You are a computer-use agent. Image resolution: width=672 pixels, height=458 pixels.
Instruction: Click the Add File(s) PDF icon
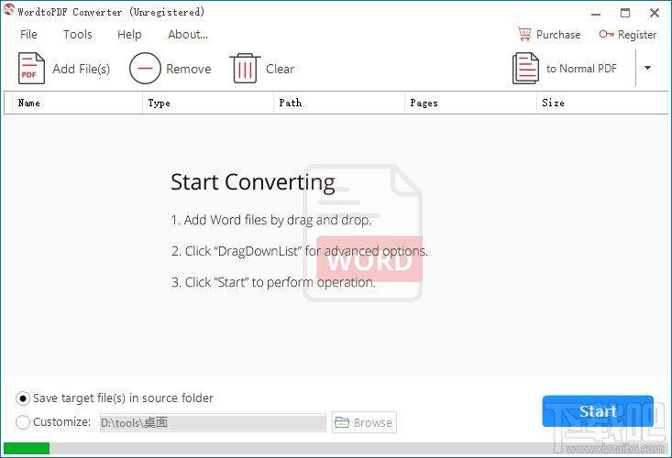(x=31, y=68)
